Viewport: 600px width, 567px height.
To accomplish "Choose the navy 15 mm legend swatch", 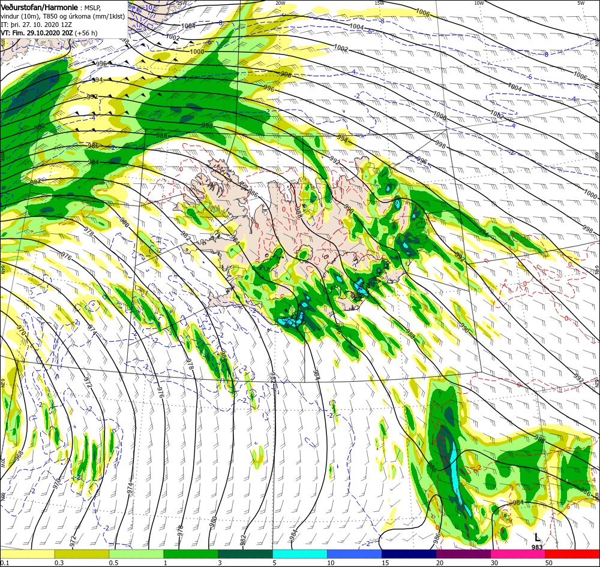I will pos(409,554).
